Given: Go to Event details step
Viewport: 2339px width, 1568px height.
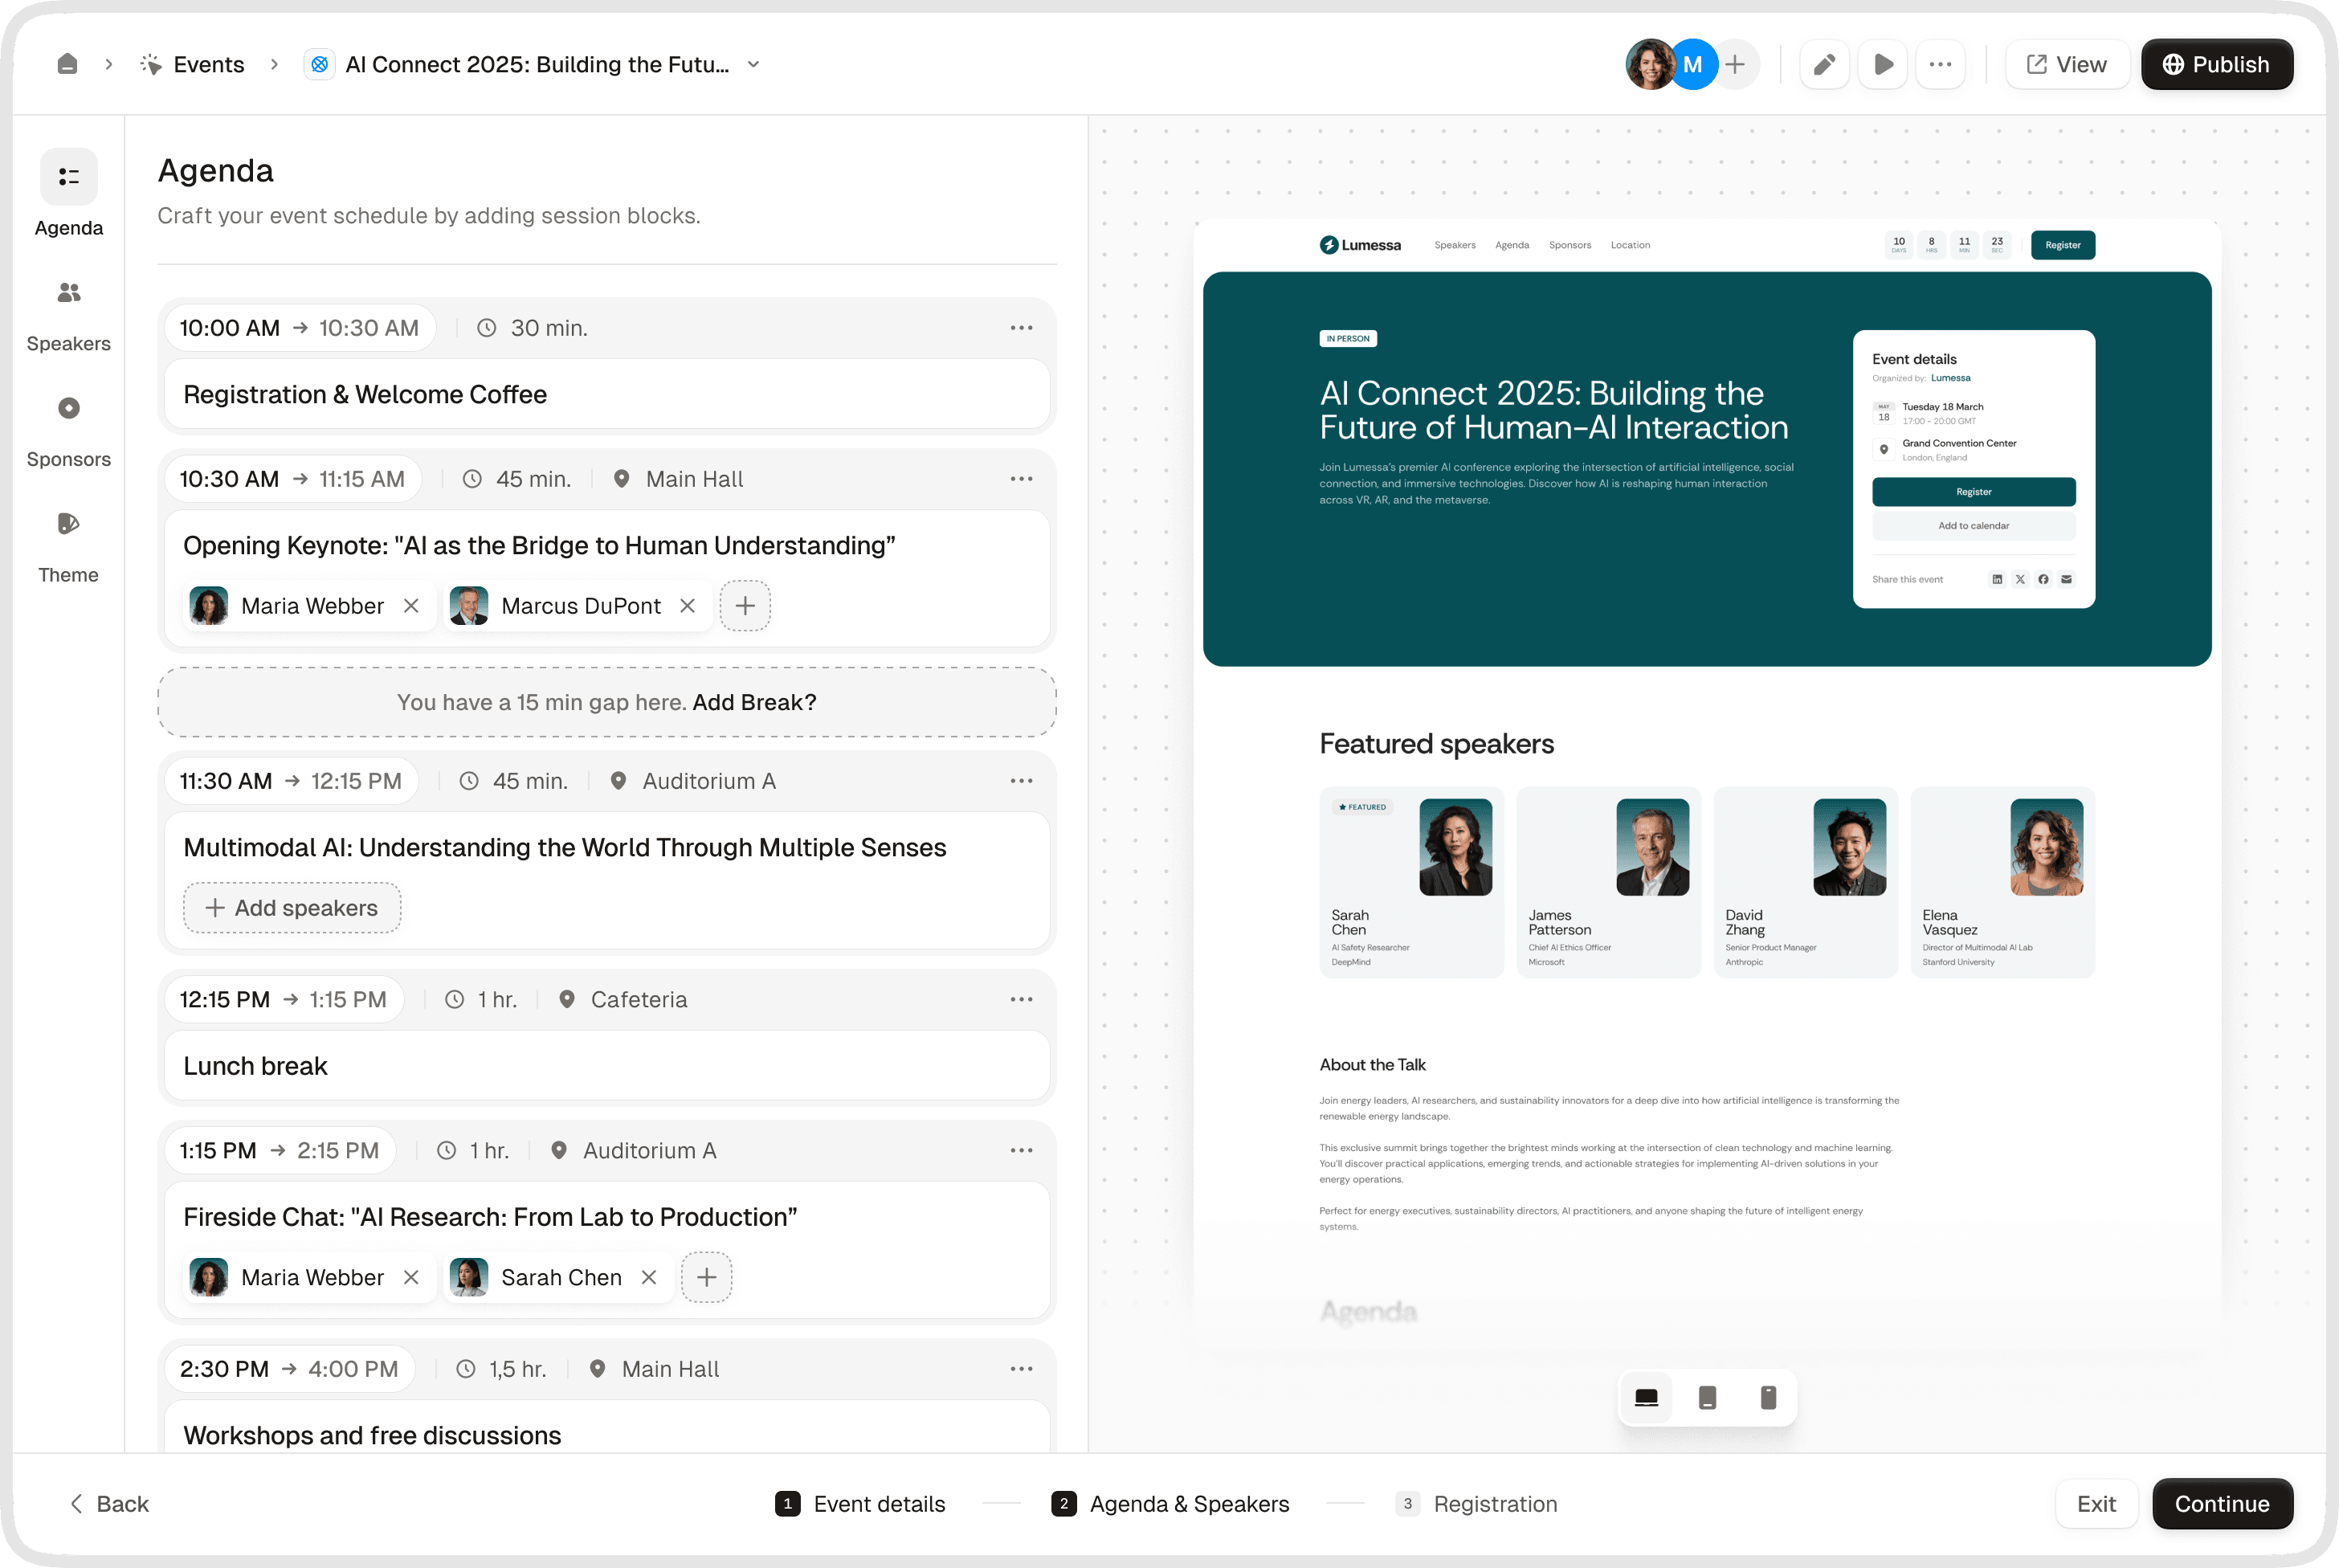Looking at the screenshot, I should (x=860, y=1503).
